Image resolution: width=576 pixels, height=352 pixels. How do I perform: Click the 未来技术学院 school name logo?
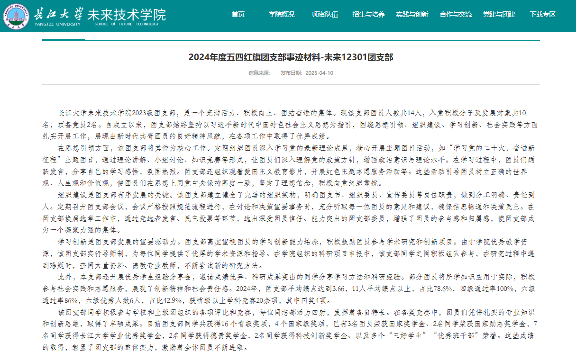[x=126, y=14]
